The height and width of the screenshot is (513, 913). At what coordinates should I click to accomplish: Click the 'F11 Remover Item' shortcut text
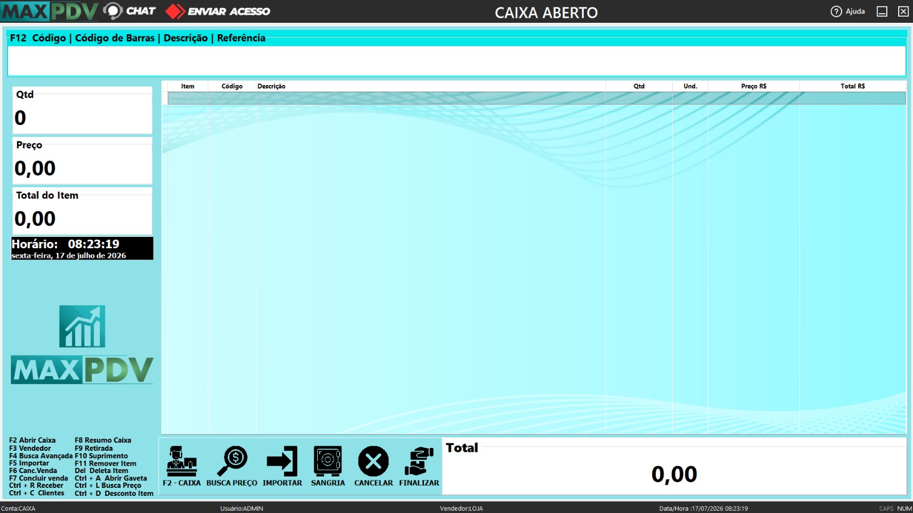pos(106,463)
